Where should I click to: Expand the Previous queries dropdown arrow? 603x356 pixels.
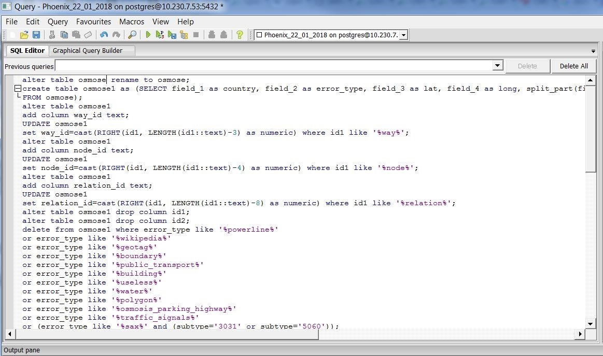point(498,66)
